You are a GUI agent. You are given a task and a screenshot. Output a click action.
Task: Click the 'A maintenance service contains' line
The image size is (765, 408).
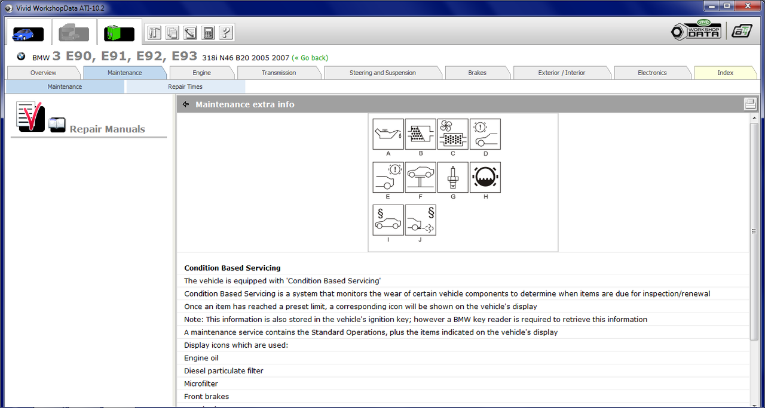[371, 332]
